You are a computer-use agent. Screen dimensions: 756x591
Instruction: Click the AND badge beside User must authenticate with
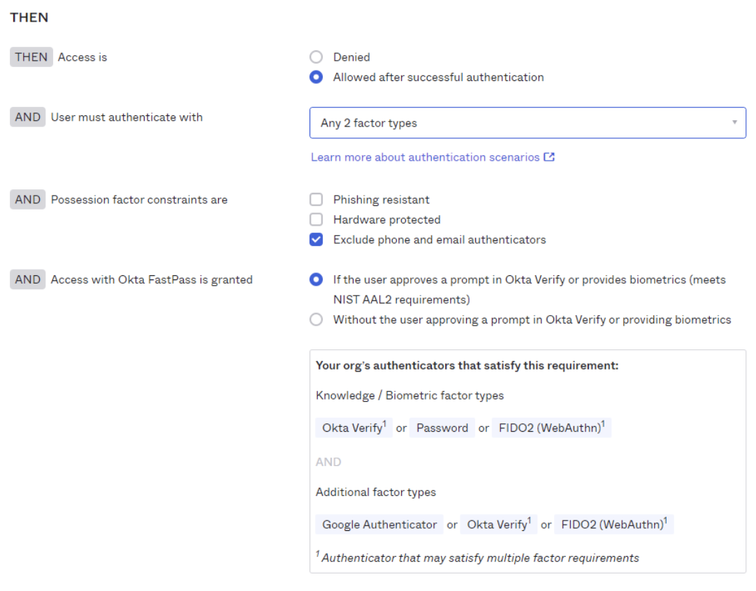(x=28, y=117)
